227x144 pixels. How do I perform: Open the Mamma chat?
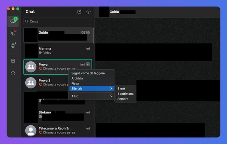point(58,51)
